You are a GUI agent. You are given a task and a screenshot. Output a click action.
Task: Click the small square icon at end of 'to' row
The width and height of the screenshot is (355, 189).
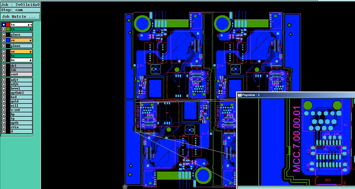coord(31,25)
